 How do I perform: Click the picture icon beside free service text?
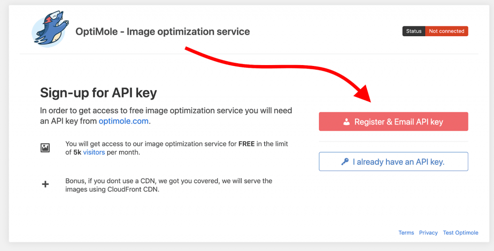(45, 148)
